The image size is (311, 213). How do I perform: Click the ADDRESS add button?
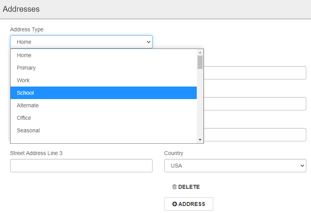pos(189,204)
